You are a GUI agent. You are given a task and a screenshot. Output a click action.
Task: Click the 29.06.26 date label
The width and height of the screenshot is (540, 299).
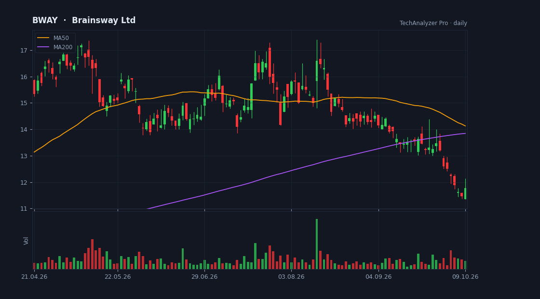tap(204, 277)
